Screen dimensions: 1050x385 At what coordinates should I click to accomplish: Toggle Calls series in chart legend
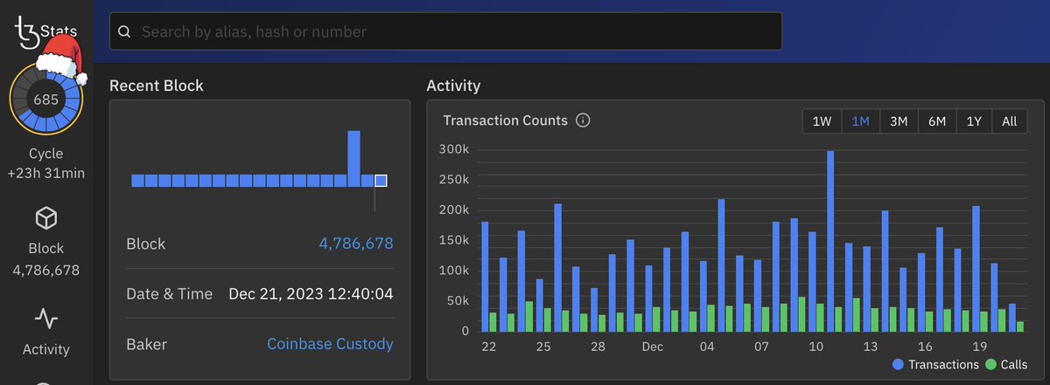[x=1006, y=364]
